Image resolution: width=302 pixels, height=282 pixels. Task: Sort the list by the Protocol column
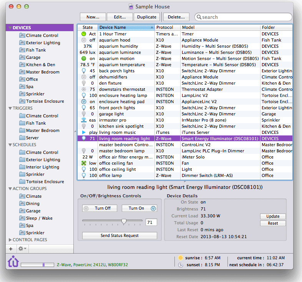tap(168, 28)
